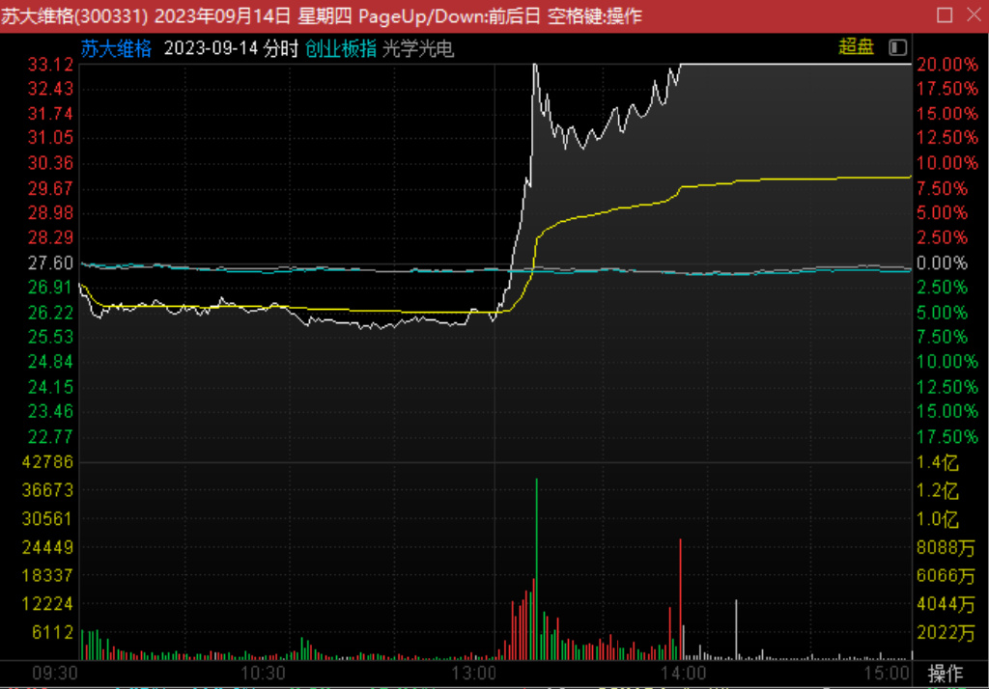Click the 33.12 top price label

(51, 65)
